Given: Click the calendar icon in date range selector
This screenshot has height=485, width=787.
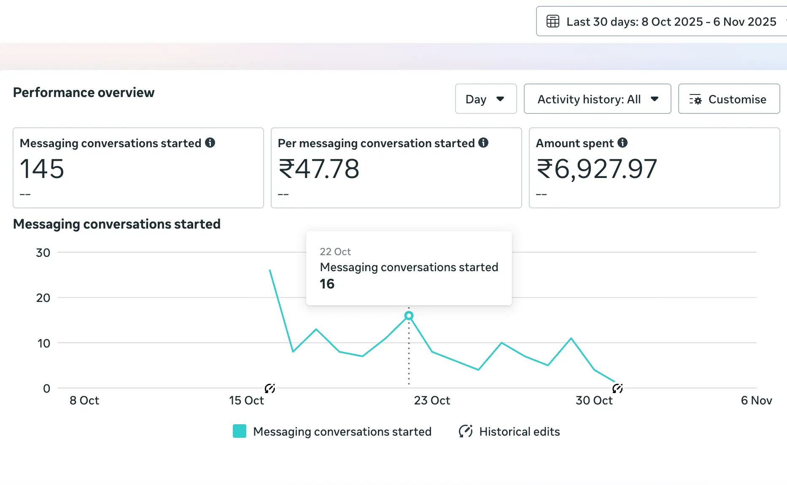Looking at the screenshot, I should [x=553, y=21].
